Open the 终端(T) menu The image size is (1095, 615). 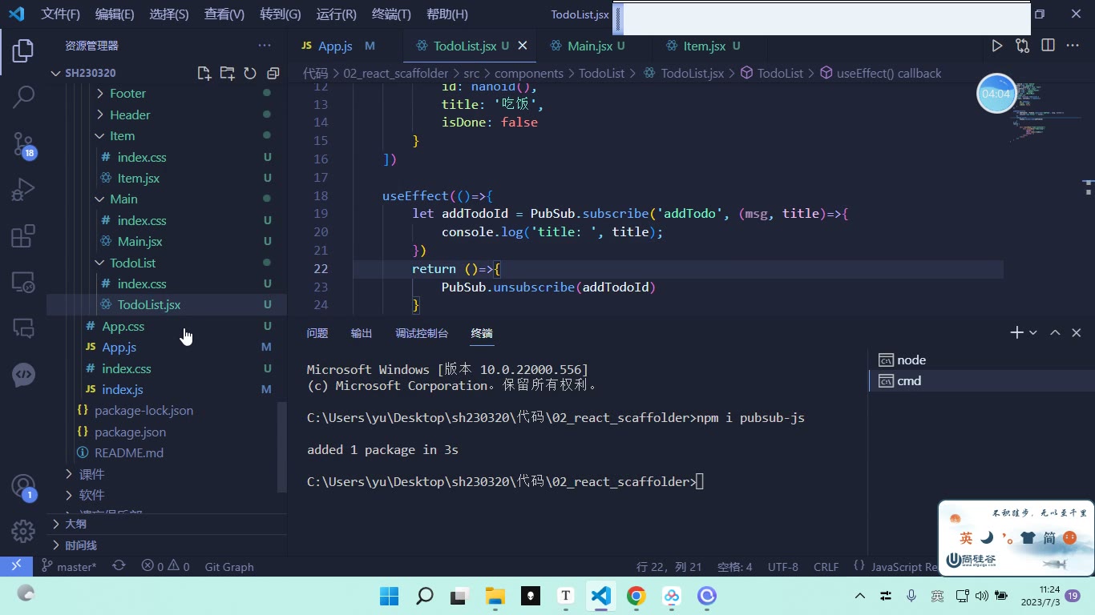392,14
